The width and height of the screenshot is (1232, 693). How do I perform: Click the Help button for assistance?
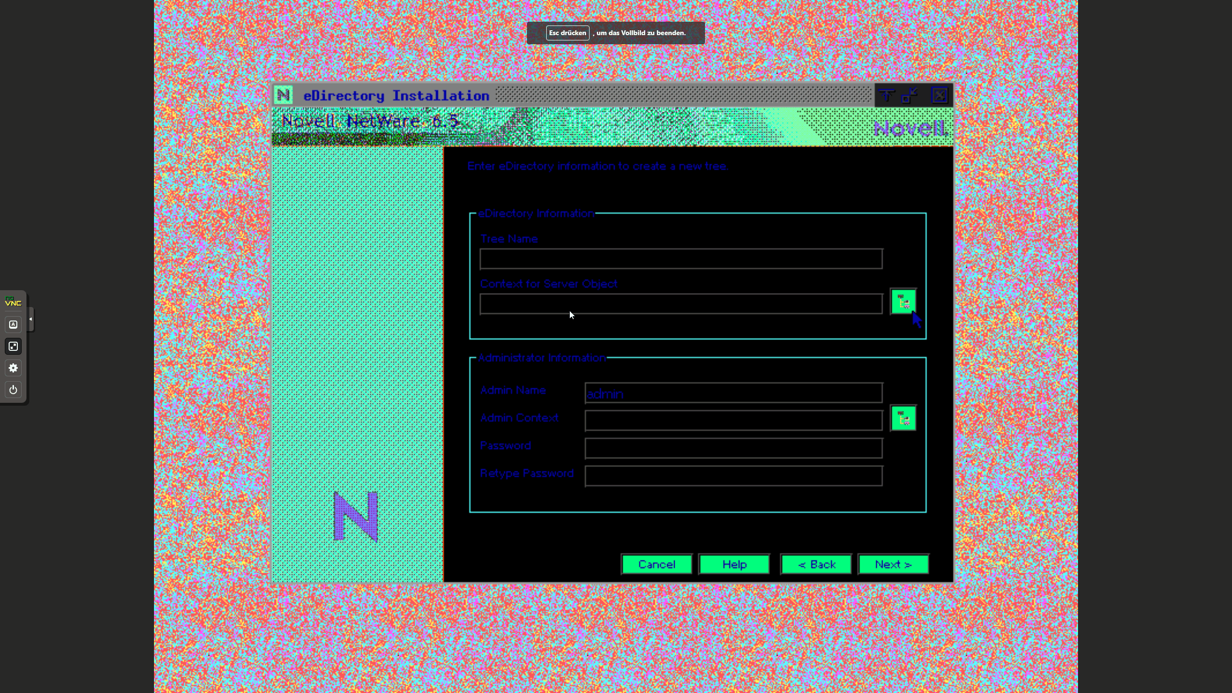pyautogui.click(x=735, y=565)
